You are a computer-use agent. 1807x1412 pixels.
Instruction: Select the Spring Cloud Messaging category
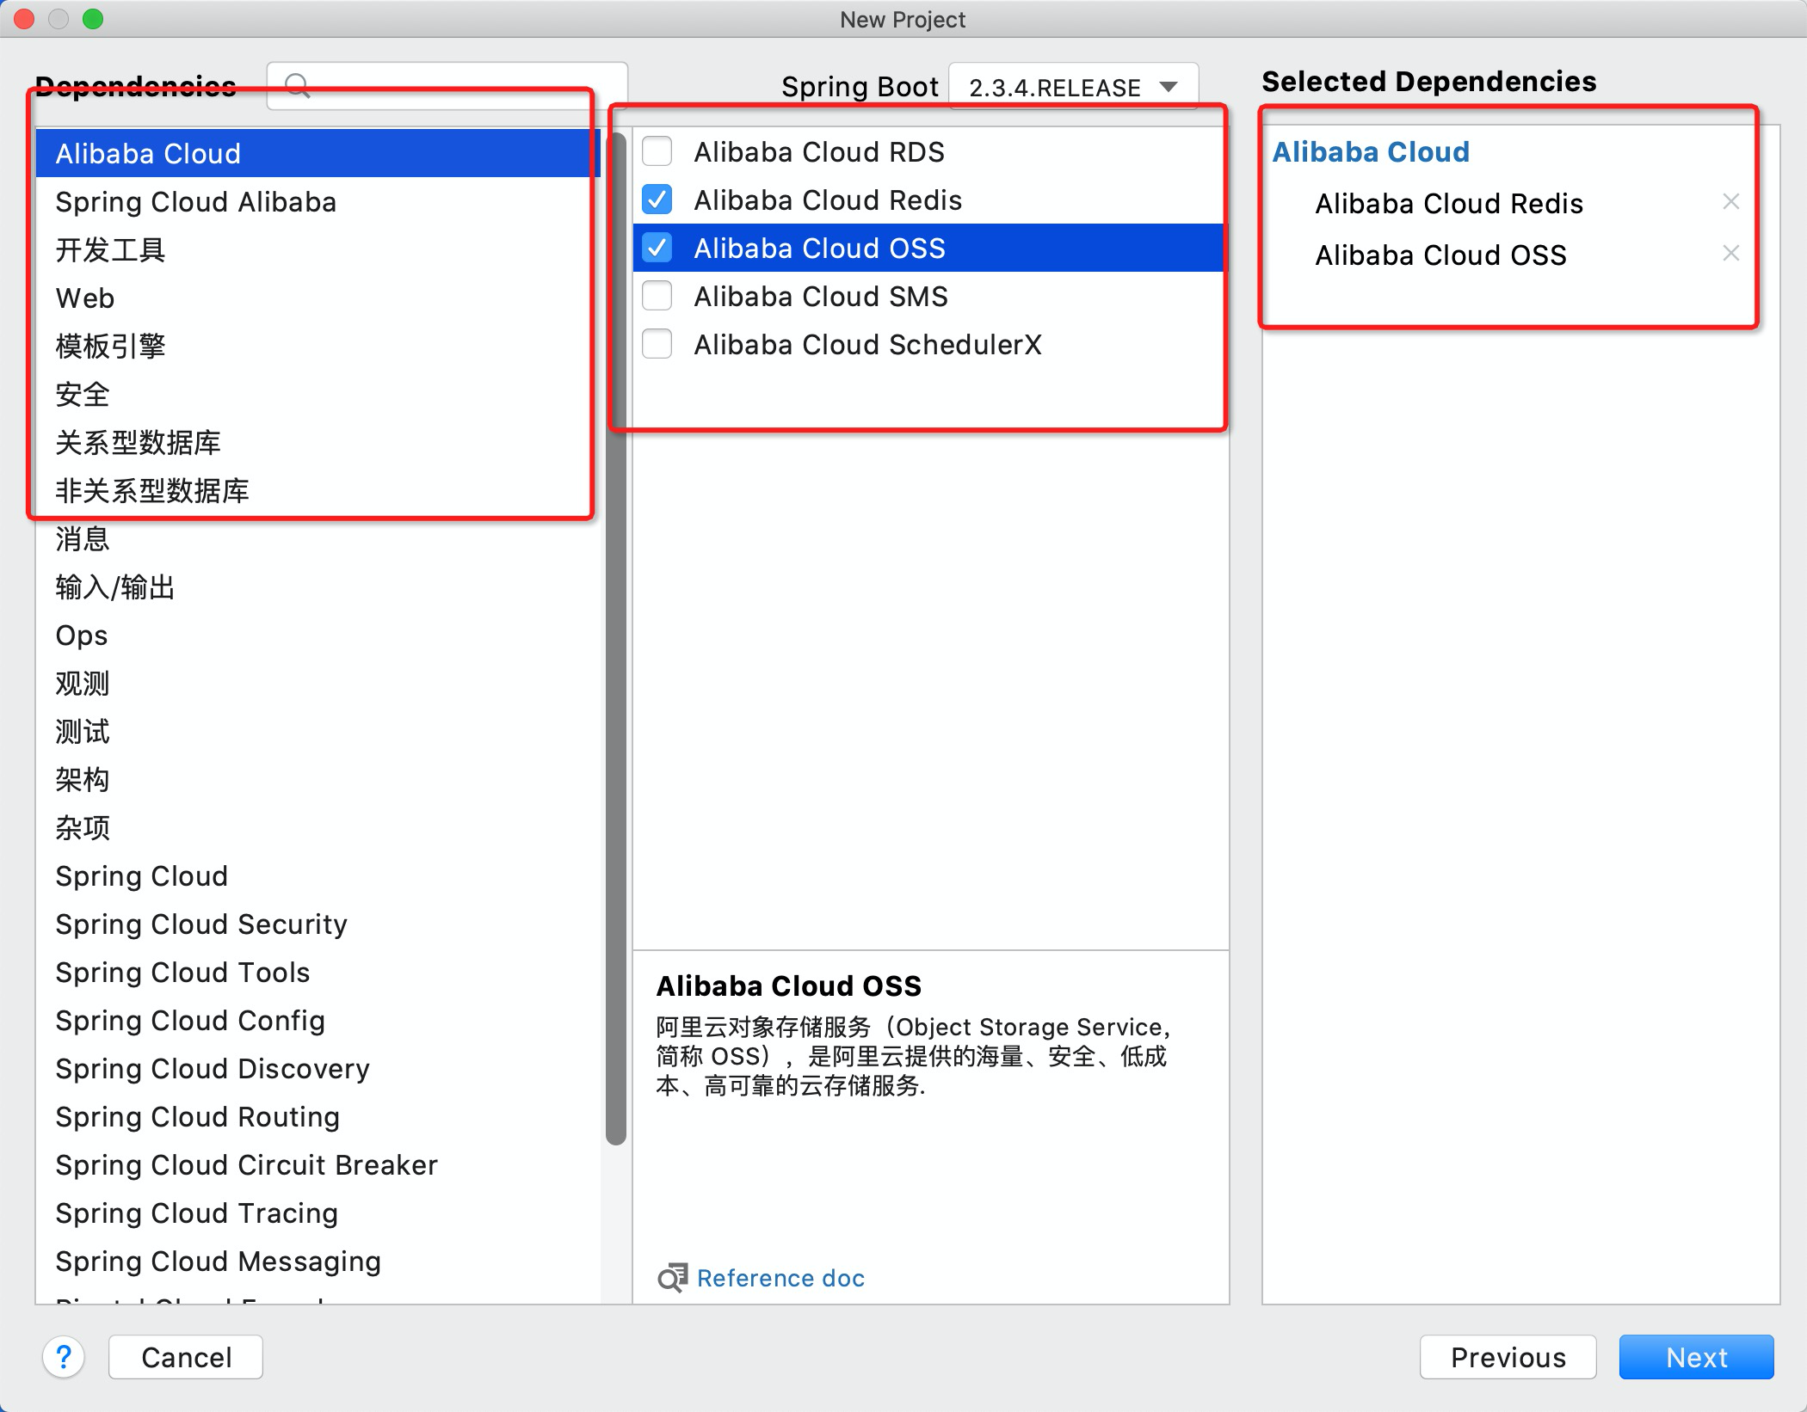(318, 1261)
